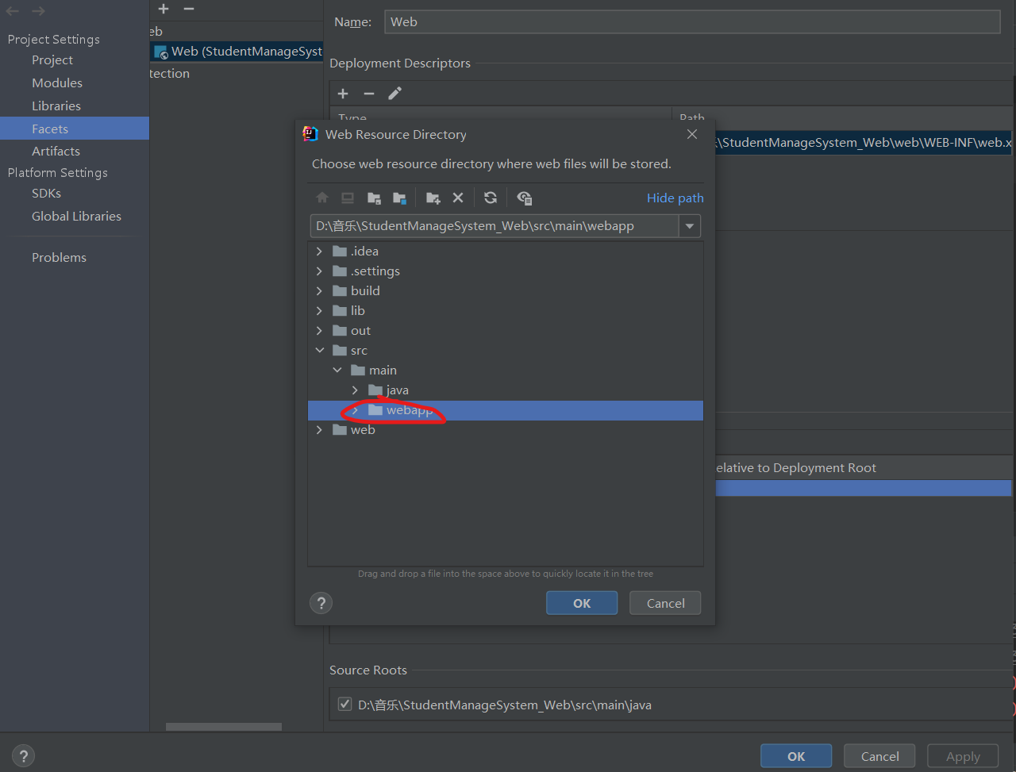Open Project settings section
This screenshot has height=772, width=1016.
pos(52,60)
